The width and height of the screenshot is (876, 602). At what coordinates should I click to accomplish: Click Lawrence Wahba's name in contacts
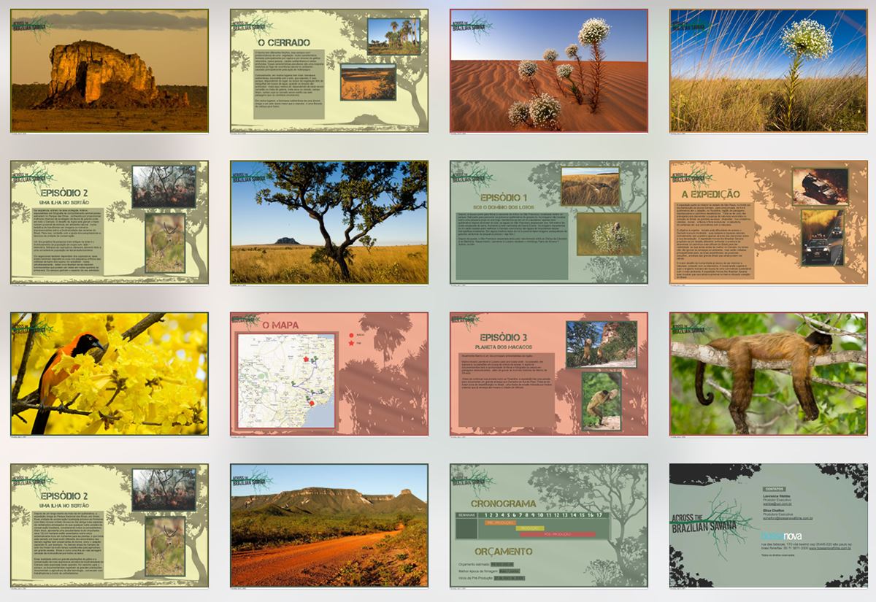[x=777, y=496]
